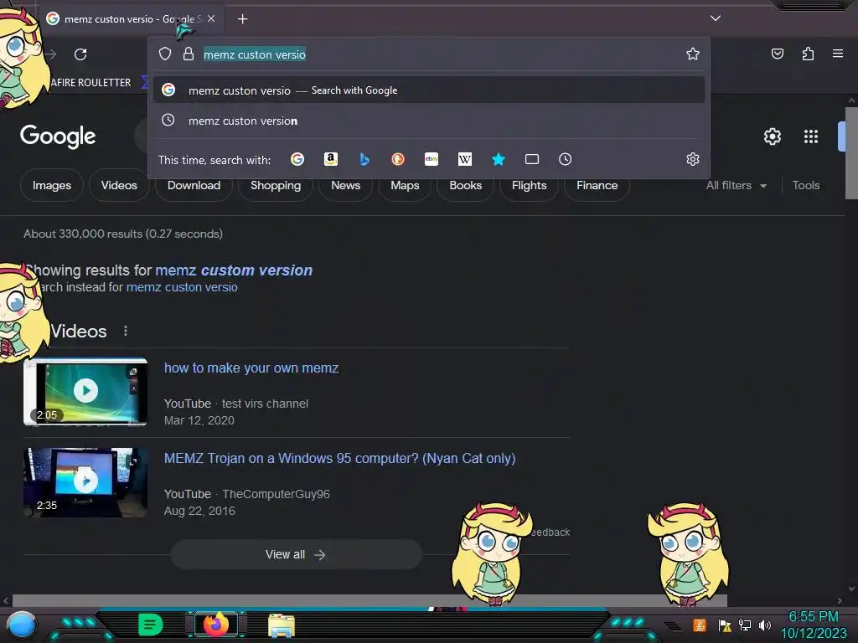Search this time with Bing
858x643 pixels.
point(364,159)
